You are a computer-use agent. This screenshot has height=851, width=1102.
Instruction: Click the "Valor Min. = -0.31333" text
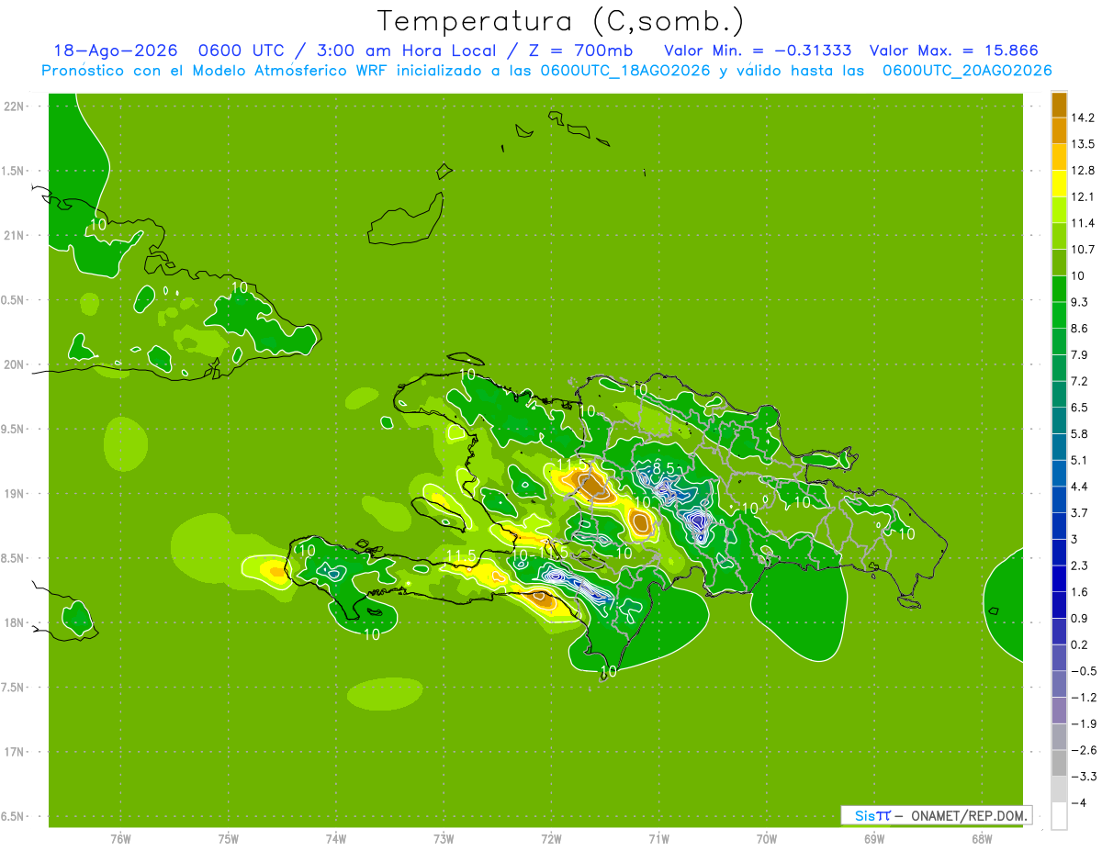click(758, 51)
